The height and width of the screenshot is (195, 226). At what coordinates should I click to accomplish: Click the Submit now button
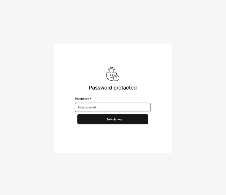coord(113,119)
